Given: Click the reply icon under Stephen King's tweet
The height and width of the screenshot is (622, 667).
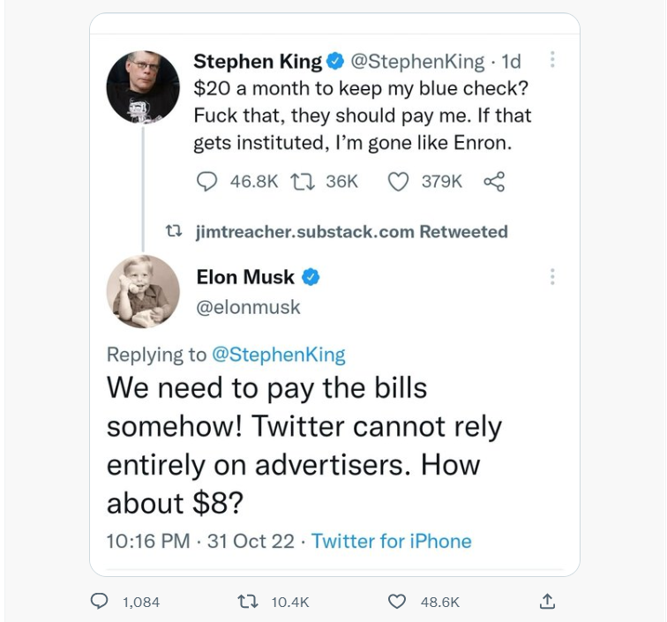Looking at the screenshot, I should pos(206,182).
